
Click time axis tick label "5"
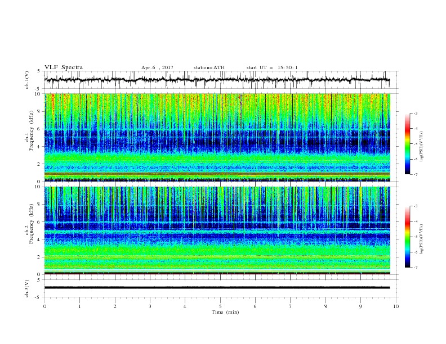point(220,306)
